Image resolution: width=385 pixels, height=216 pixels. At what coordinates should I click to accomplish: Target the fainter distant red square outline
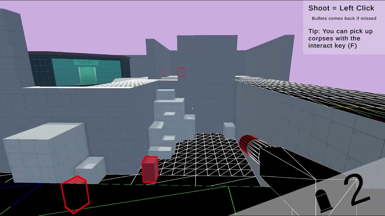point(163,72)
